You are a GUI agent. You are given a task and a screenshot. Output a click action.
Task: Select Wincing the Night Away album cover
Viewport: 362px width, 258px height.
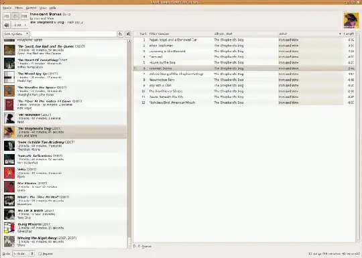[x=9, y=241]
